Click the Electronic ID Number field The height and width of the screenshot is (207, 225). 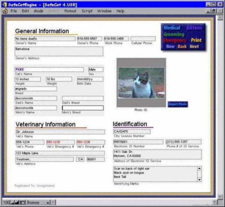(x=138, y=142)
